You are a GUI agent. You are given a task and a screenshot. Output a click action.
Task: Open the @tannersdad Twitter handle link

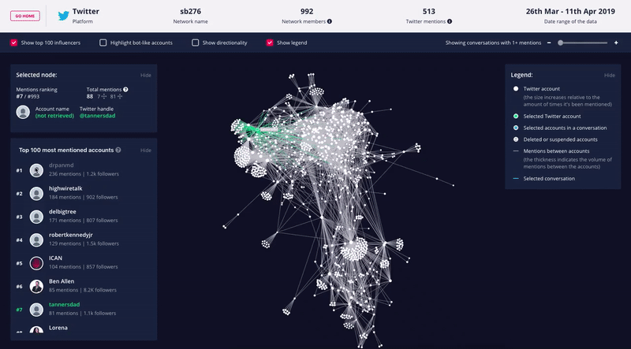(x=97, y=116)
